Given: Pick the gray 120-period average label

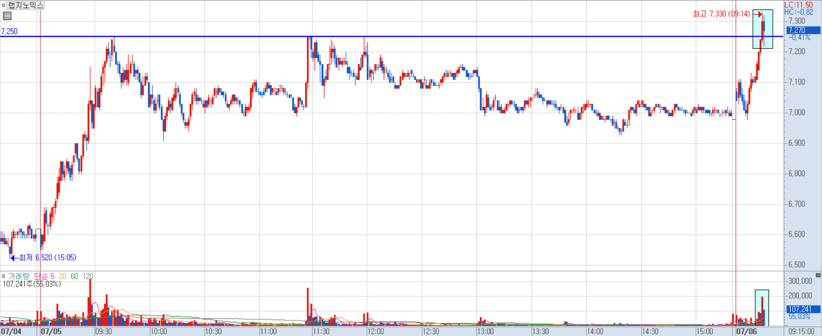Looking at the screenshot, I should point(88,276).
